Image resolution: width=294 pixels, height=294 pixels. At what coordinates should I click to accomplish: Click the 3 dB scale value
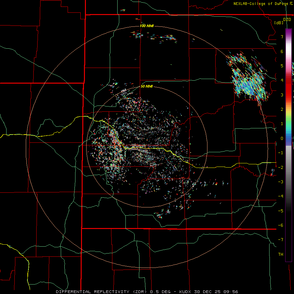282,95
